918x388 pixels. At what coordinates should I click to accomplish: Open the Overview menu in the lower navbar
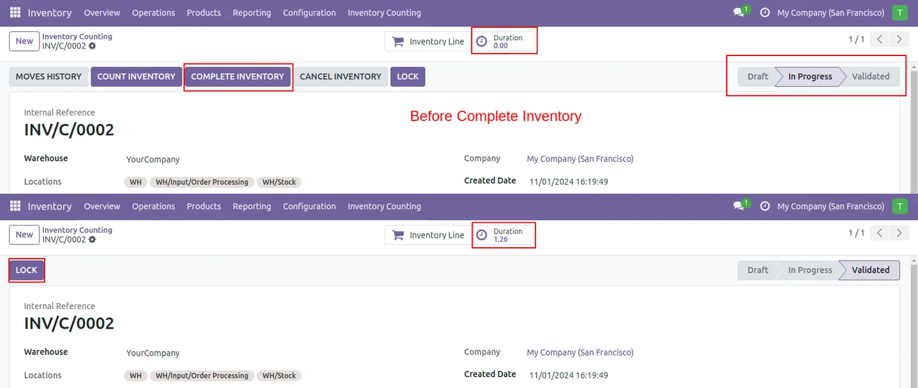pyautogui.click(x=102, y=206)
